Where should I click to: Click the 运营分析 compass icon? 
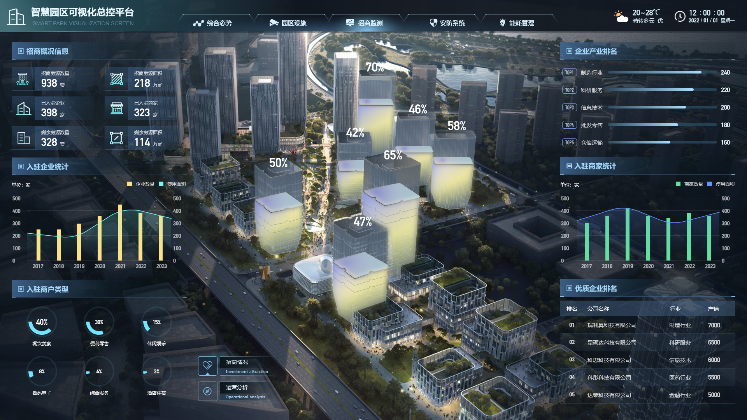[208, 391]
